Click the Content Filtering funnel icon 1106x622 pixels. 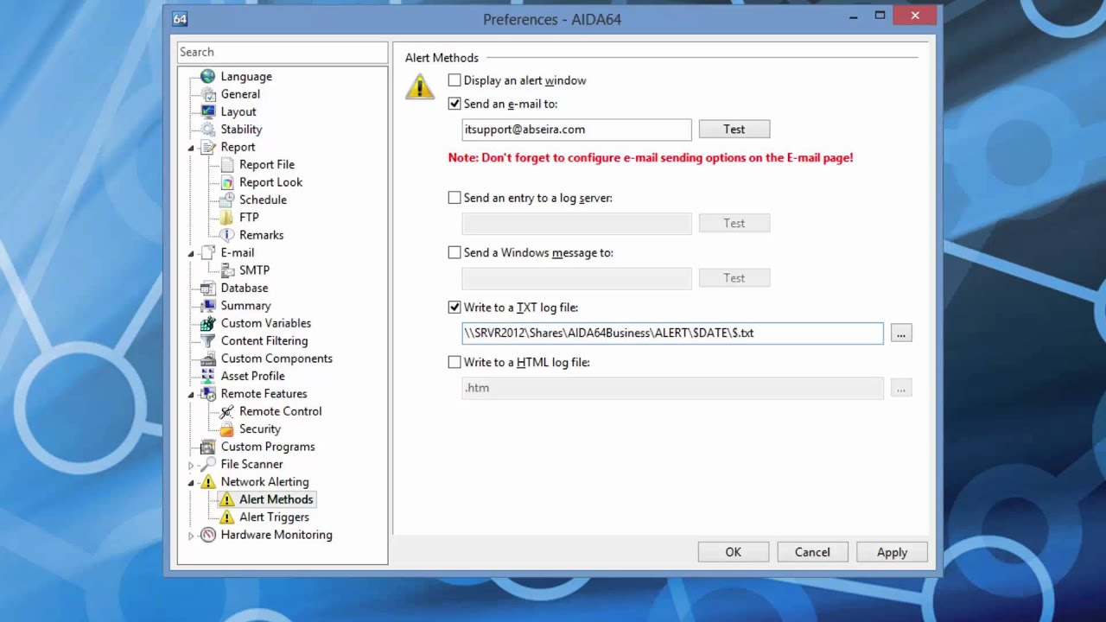pyautogui.click(x=207, y=340)
